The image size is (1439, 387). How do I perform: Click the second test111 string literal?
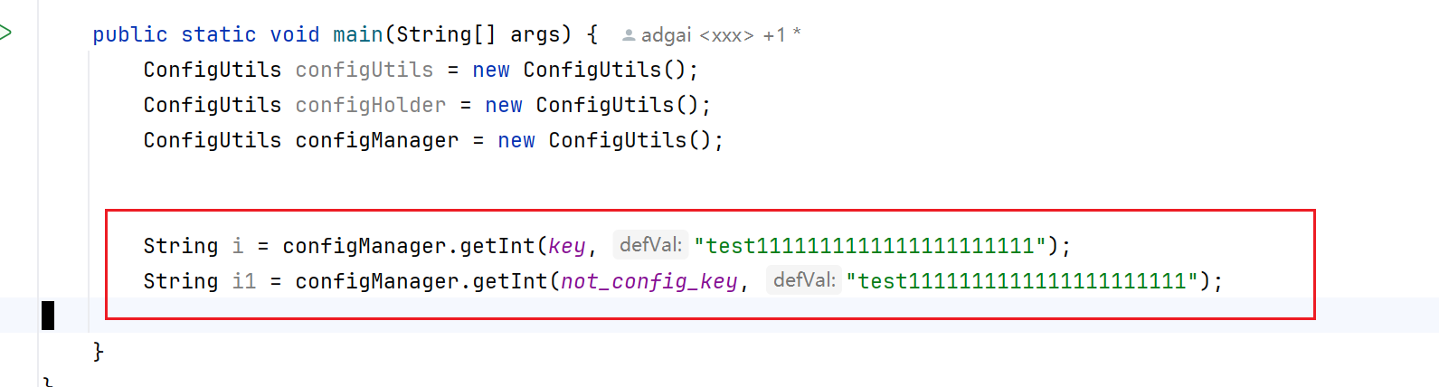[1022, 281]
